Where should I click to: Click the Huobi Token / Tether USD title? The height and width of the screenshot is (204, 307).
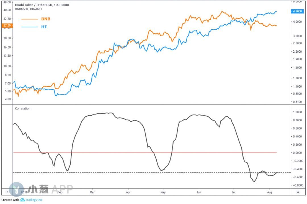[x=42, y=5]
